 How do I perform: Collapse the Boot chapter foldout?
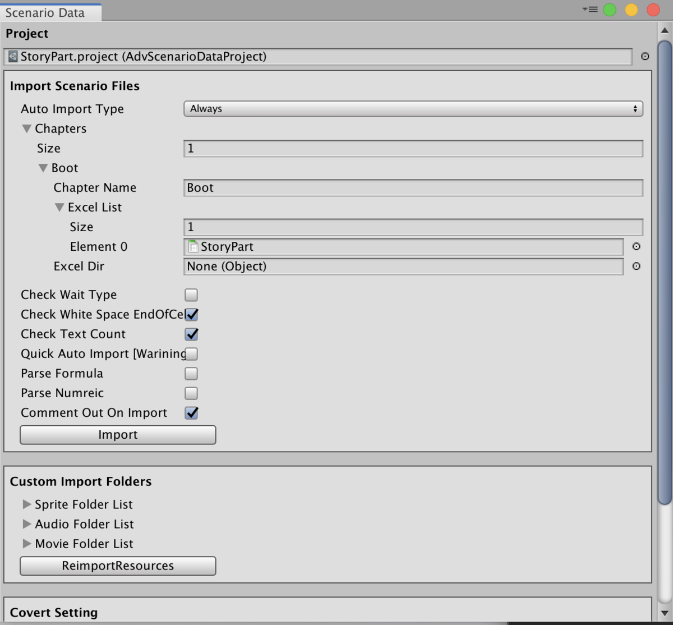click(43, 168)
